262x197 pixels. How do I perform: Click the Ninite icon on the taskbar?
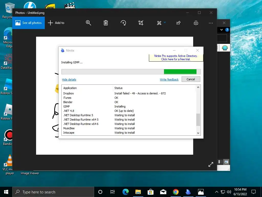click(x=188, y=192)
